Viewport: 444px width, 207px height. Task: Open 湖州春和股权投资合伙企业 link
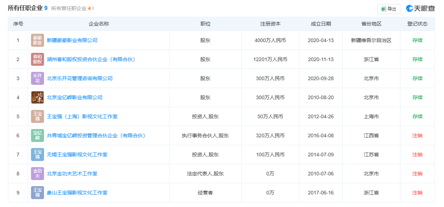(91, 59)
